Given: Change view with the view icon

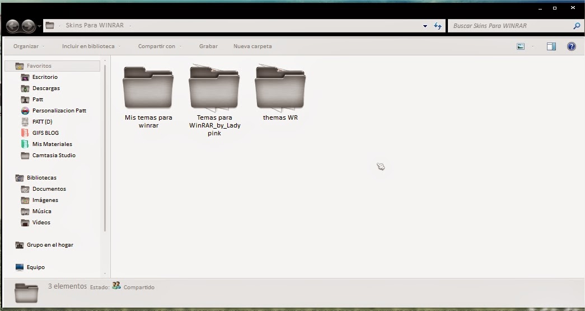Looking at the screenshot, I should pyautogui.click(x=521, y=46).
